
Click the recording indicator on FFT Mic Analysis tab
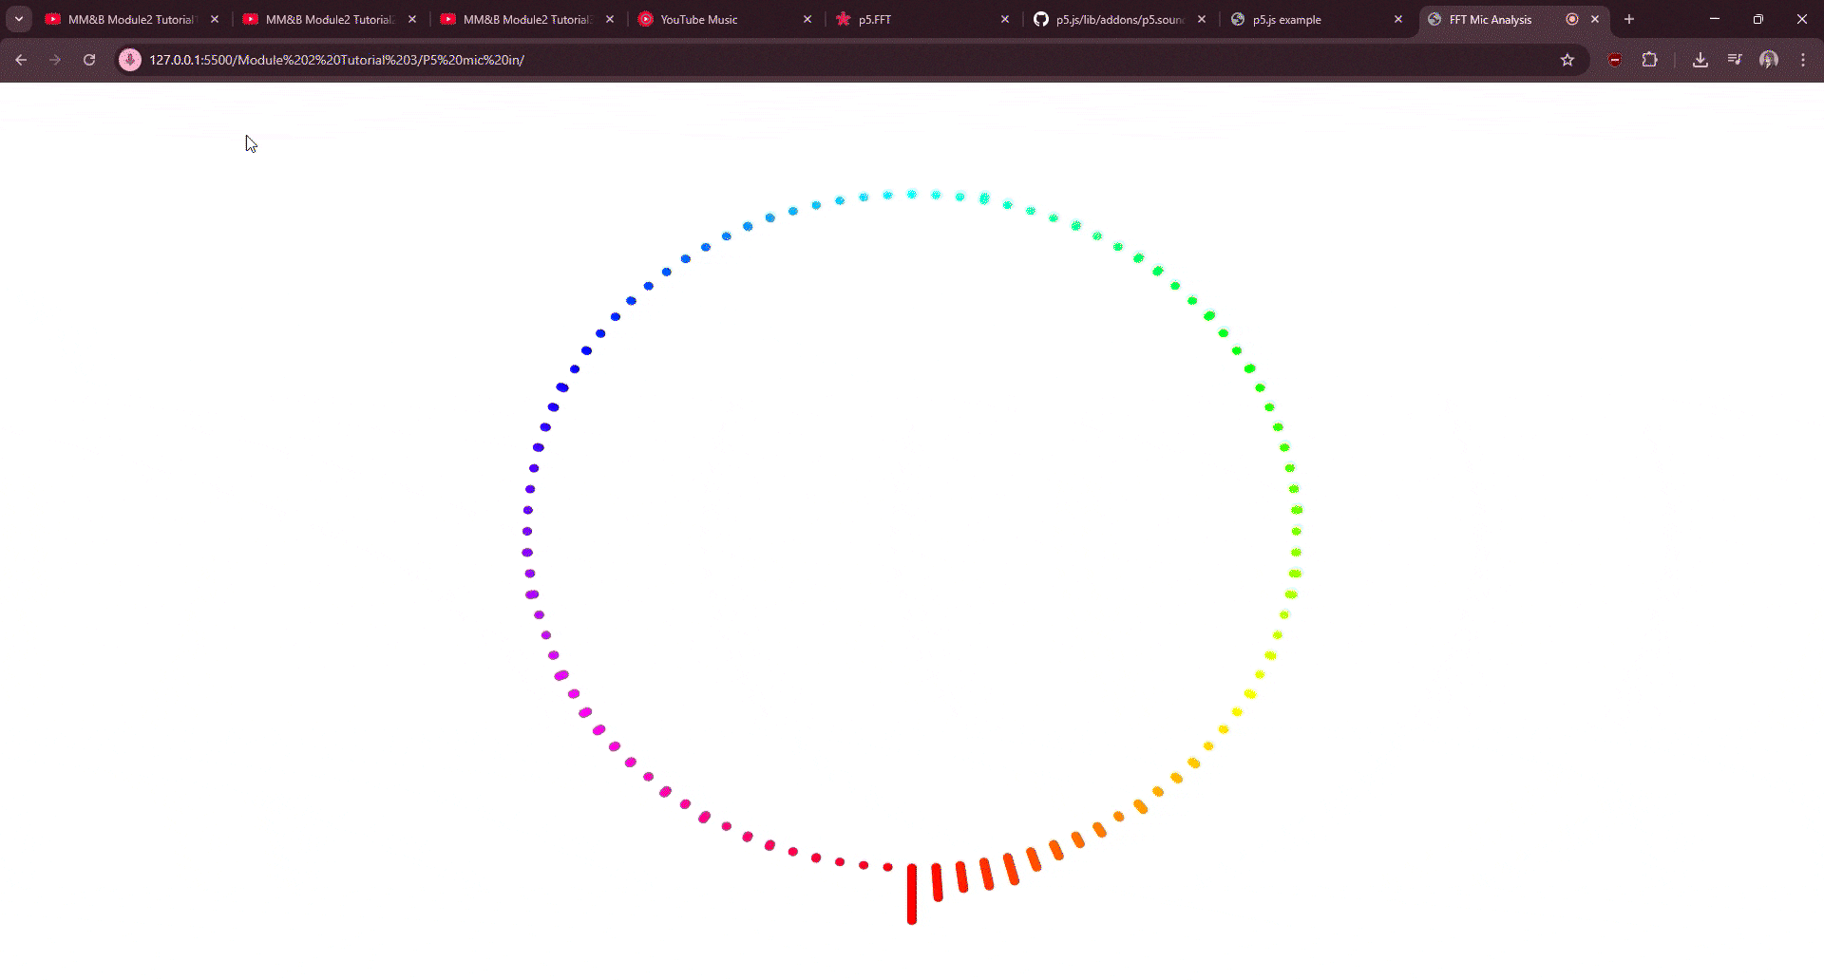click(1572, 19)
